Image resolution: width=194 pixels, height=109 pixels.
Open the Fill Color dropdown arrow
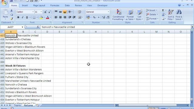click(x=44, y=18)
